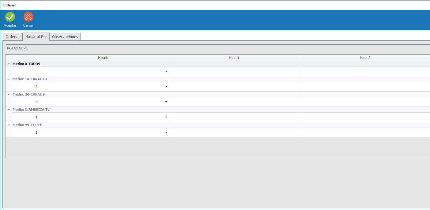Click the red Cerrar X icon
Screen dimensions: 430x210
tap(28, 17)
